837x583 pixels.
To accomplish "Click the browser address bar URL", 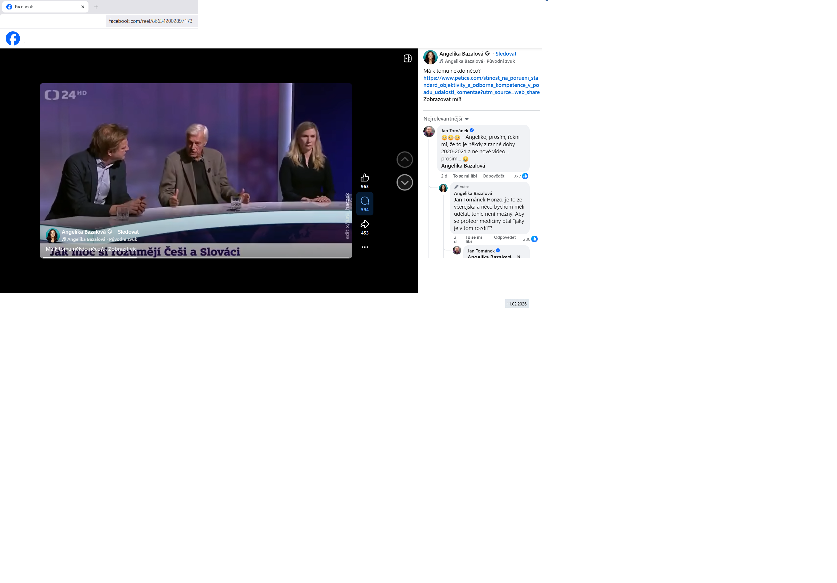I will (151, 21).
